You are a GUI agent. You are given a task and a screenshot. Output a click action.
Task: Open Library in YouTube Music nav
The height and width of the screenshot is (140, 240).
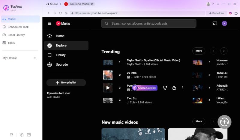click(66, 55)
